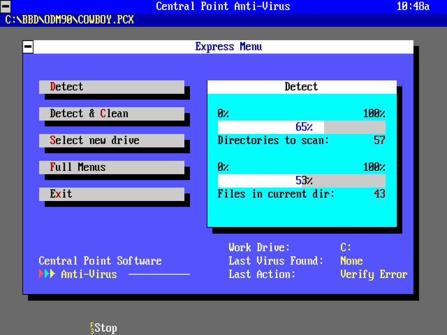Stop the scan with F3 Stop

pyautogui.click(x=104, y=328)
